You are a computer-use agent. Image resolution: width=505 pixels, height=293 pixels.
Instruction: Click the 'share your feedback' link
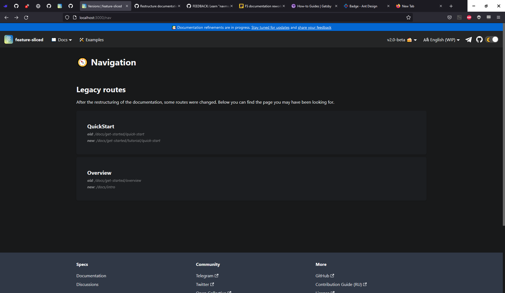coord(314,27)
